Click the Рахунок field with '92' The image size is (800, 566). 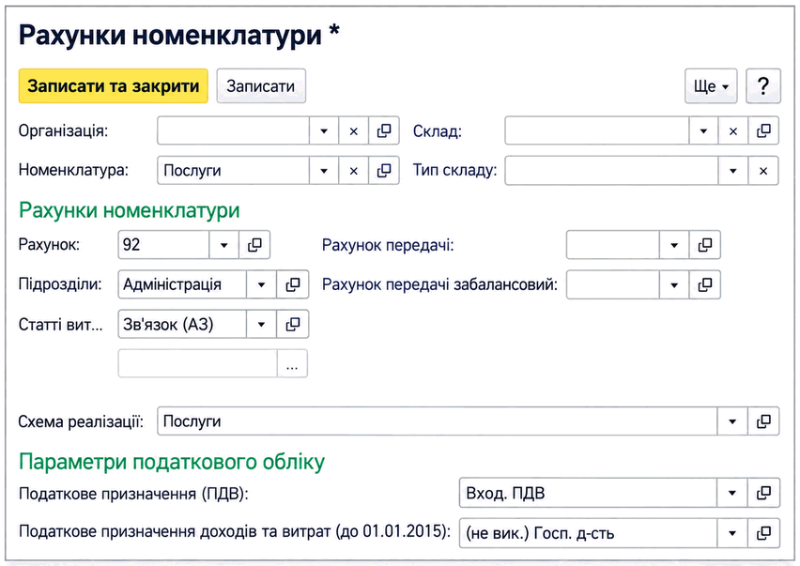click(163, 245)
